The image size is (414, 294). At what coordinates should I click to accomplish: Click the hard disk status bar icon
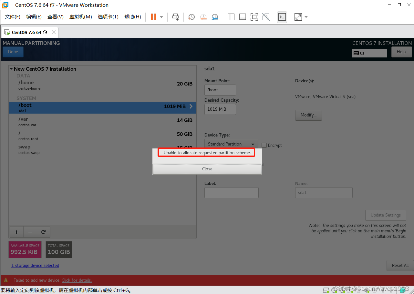pos(326,290)
